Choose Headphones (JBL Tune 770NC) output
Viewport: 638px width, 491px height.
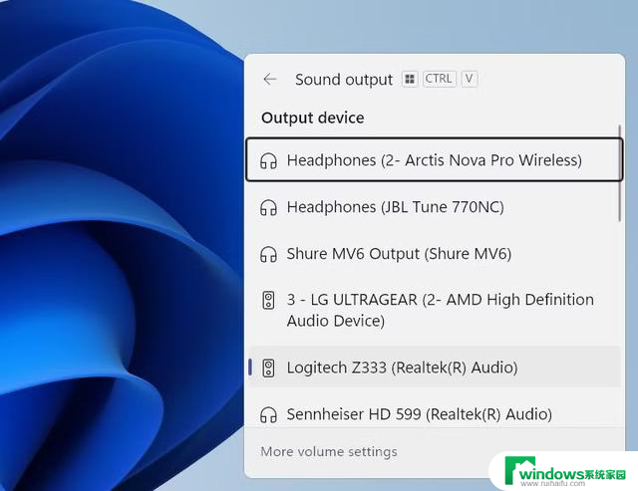click(435, 207)
